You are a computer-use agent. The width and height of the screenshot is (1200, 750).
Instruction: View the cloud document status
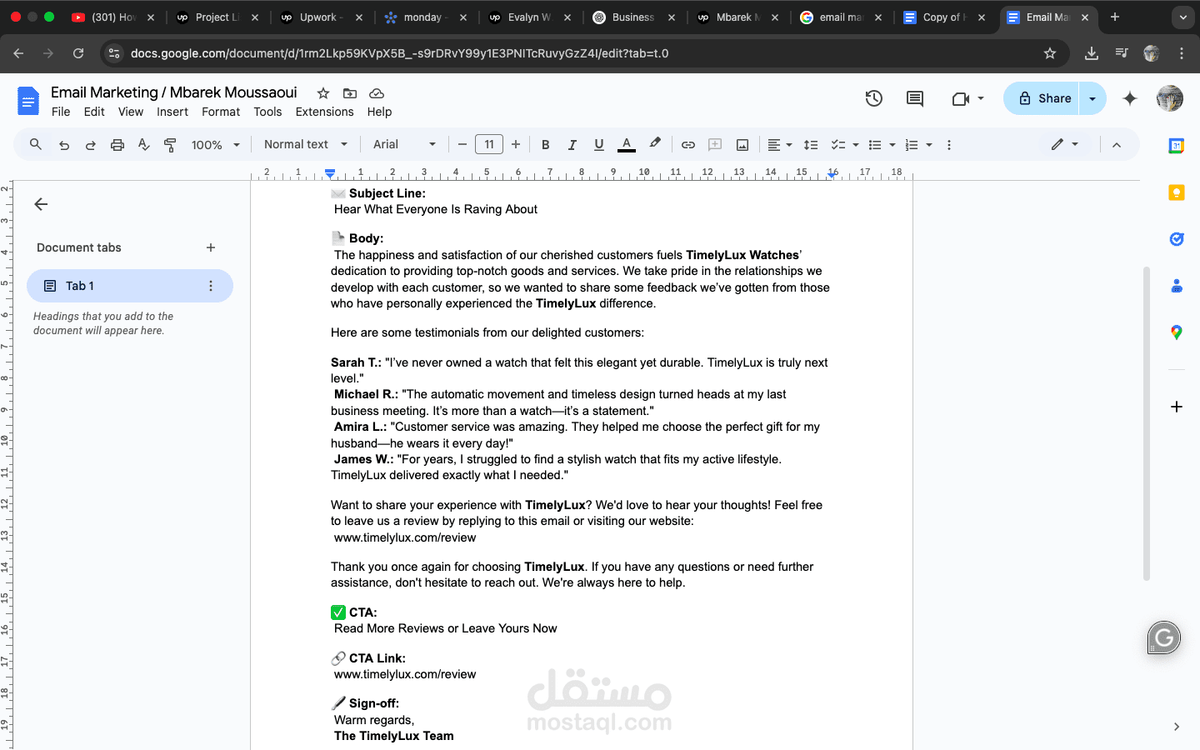[377, 93]
